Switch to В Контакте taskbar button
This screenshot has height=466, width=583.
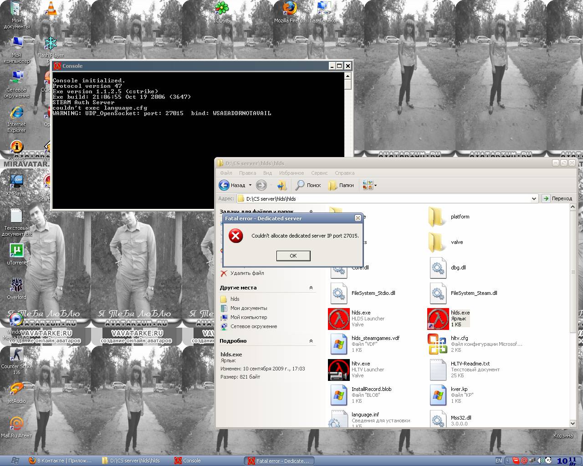pos(60,461)
